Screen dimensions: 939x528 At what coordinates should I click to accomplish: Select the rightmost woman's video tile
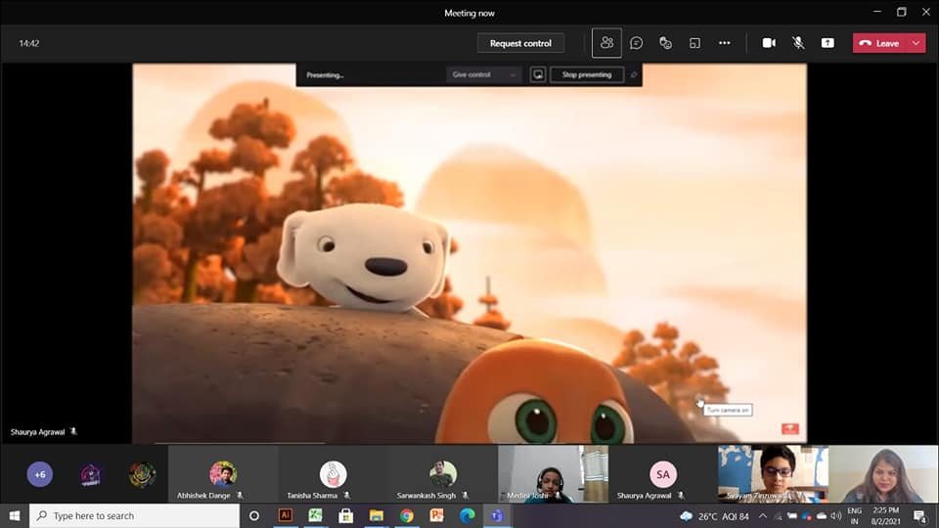pos(884,474)
